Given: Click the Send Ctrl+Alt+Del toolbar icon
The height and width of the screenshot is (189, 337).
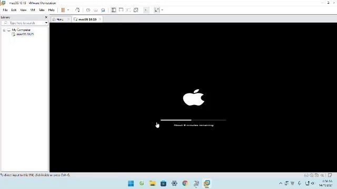Looking at the screenshot, I should coord(77,10).
